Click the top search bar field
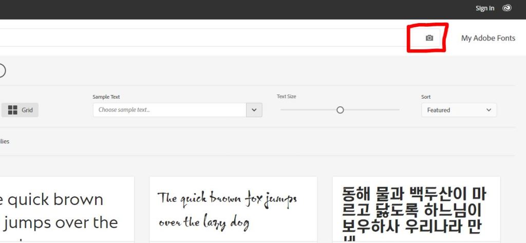This screenshot has height=243, width=526. pyautogui.click(x=205, y=38)
